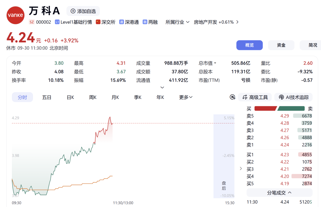Click the Vanke company logo

(x=15, y=15)
